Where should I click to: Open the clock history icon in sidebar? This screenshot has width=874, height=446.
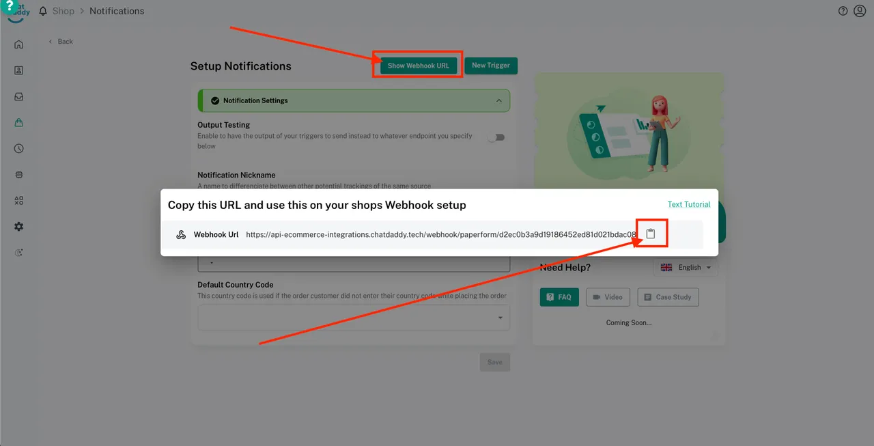tap(19, 149)
